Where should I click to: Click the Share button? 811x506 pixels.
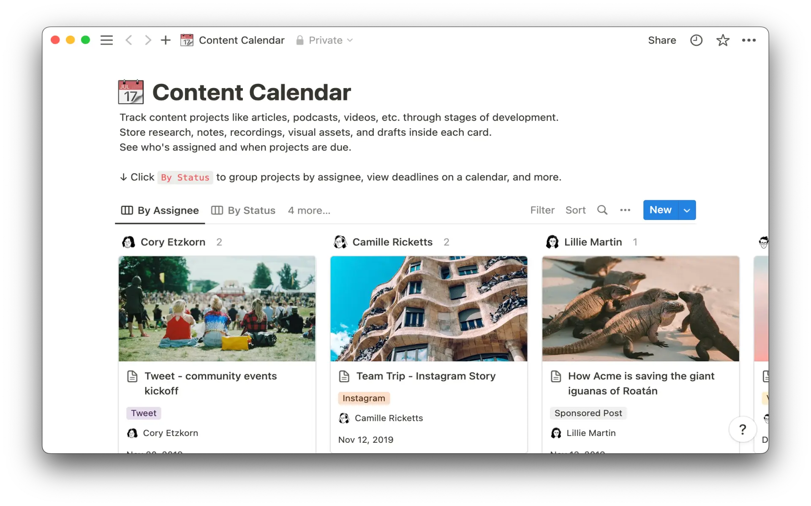(x=661, y=40)
